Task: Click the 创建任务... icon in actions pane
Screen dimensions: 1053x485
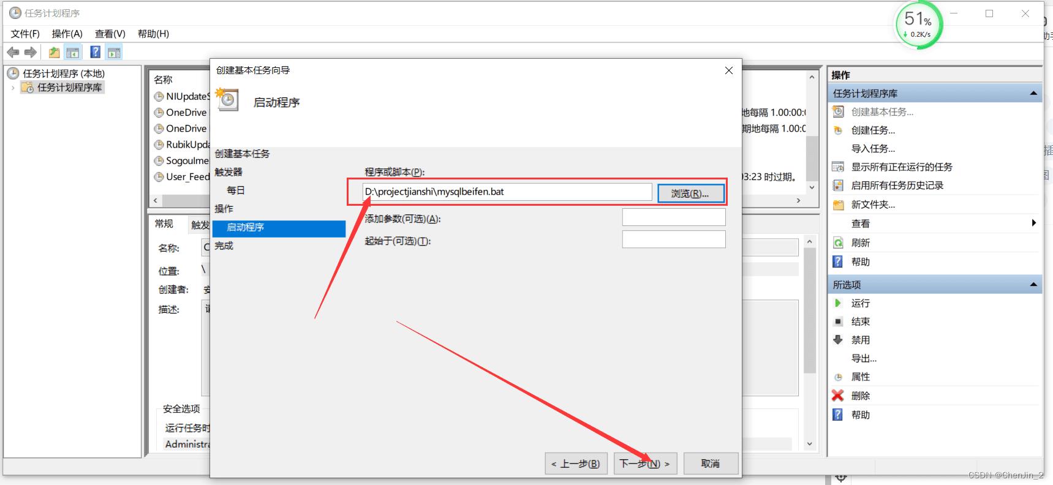Action: 838,130
